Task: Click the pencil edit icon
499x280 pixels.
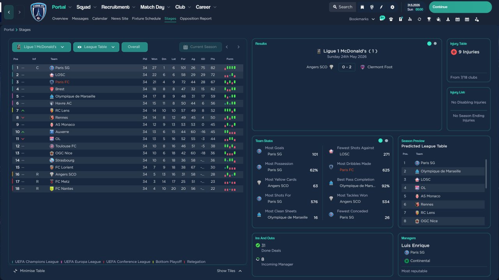Action: (382, 7)
